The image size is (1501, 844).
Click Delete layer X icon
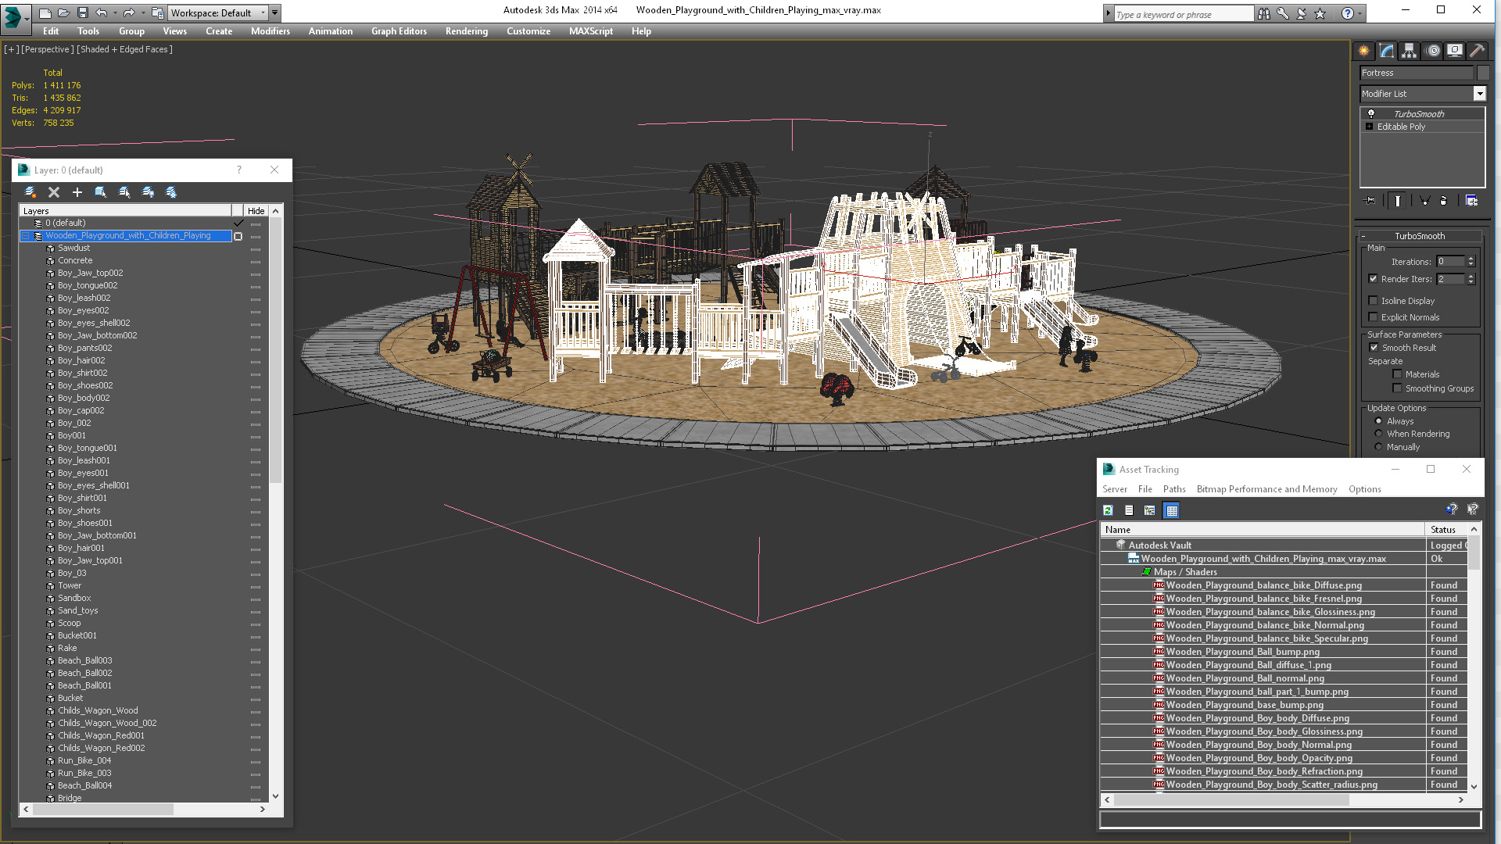54,192
